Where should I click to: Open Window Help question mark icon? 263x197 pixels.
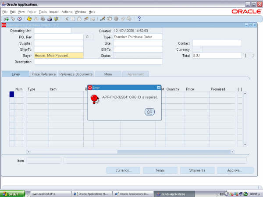pyautogui.click(x=139, y=19)
